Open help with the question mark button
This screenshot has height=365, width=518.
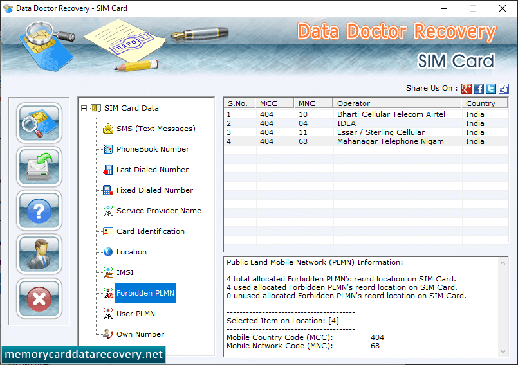coord(39,211)
